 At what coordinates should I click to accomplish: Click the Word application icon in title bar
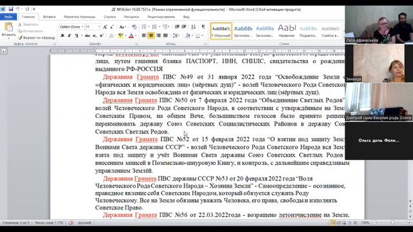coord(3,9)
